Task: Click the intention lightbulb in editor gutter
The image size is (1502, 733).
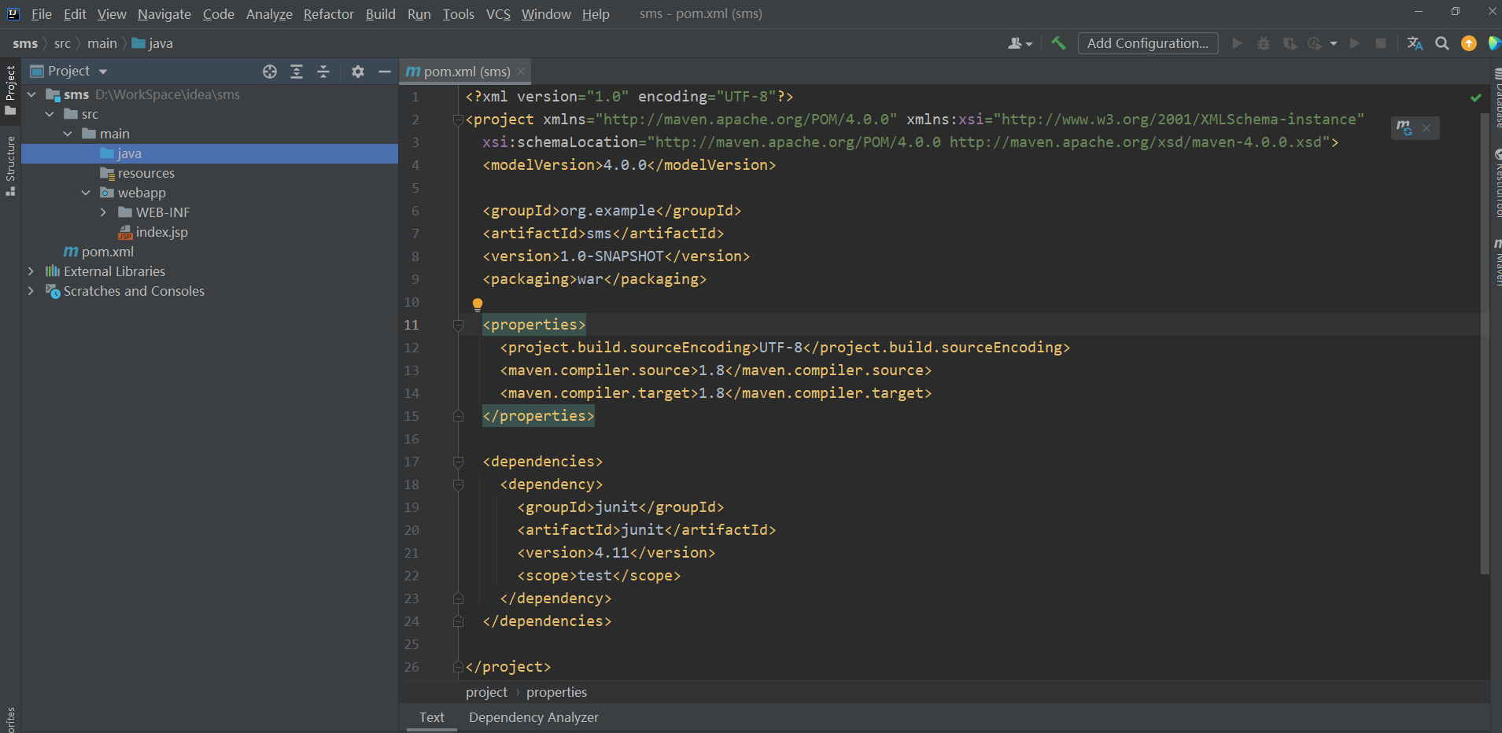Action: [477, 304]
